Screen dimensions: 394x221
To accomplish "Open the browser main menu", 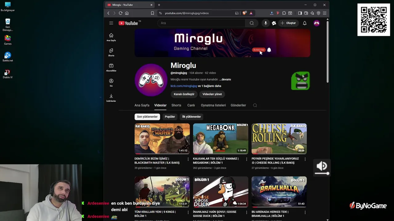I will coord(324,13).
